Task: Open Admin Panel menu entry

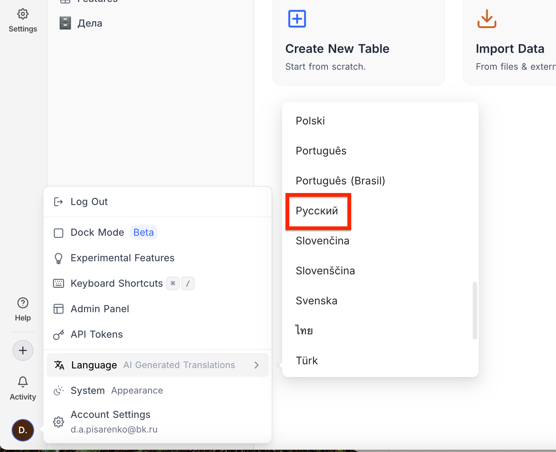Action: click(x=158, y=309)
